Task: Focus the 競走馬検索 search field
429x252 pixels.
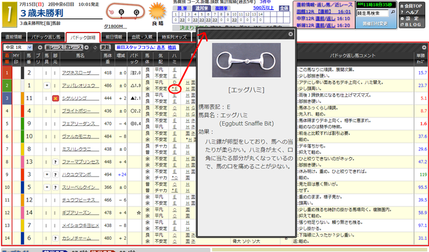Action: point(373,13)
